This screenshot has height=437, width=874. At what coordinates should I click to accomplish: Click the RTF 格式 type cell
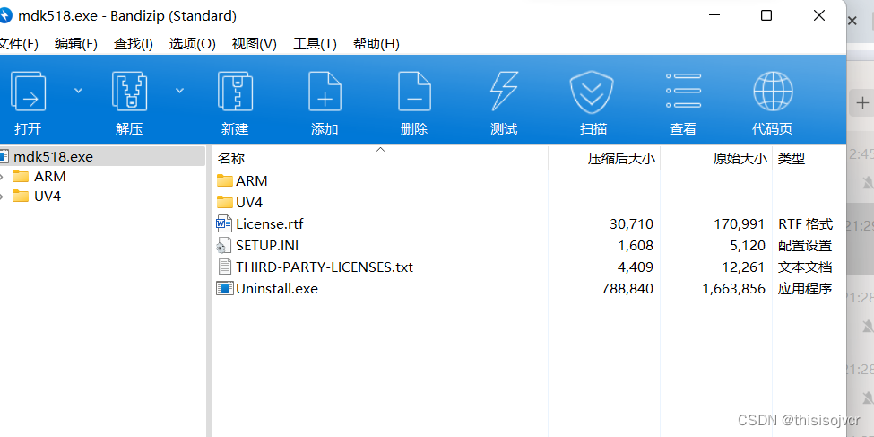click(x=806, y=223)
